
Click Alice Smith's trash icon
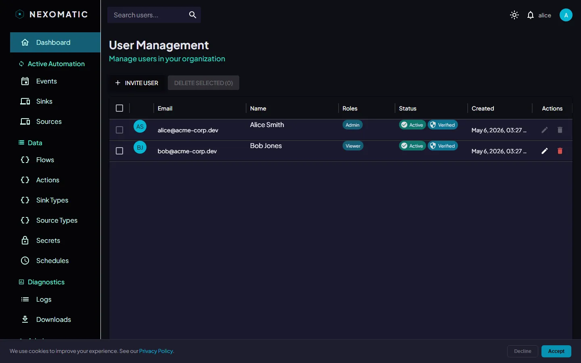point(560,130)
